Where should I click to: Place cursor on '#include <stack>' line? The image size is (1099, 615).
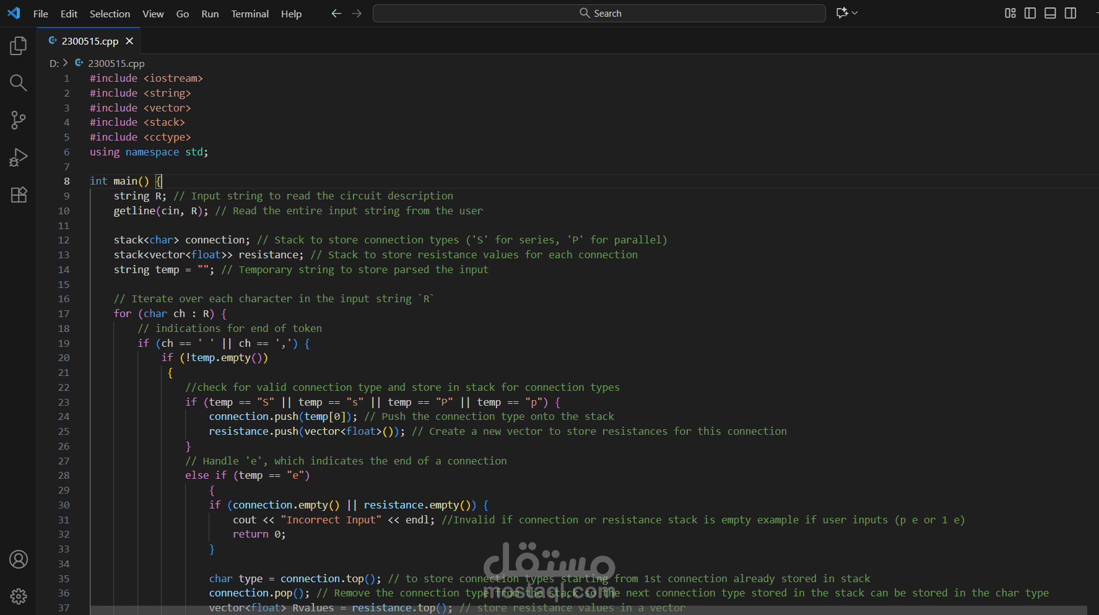pos(137,122)
